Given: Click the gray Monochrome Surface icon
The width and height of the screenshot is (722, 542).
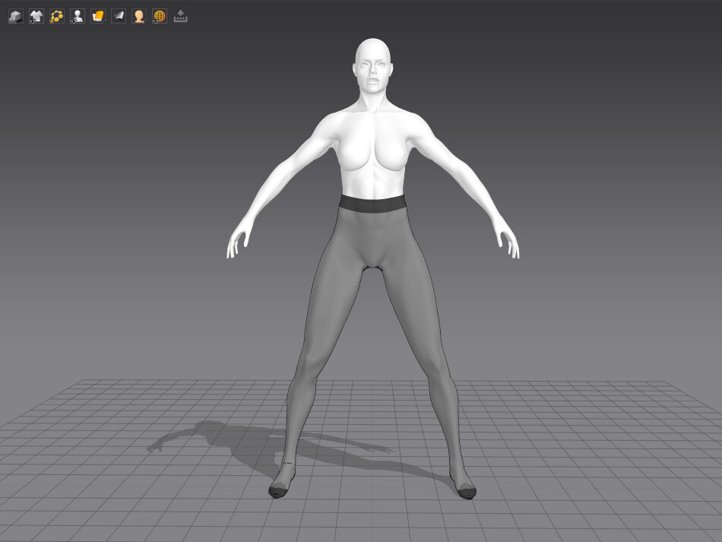Looking at the screenshot, I should (x=118, y=15).
